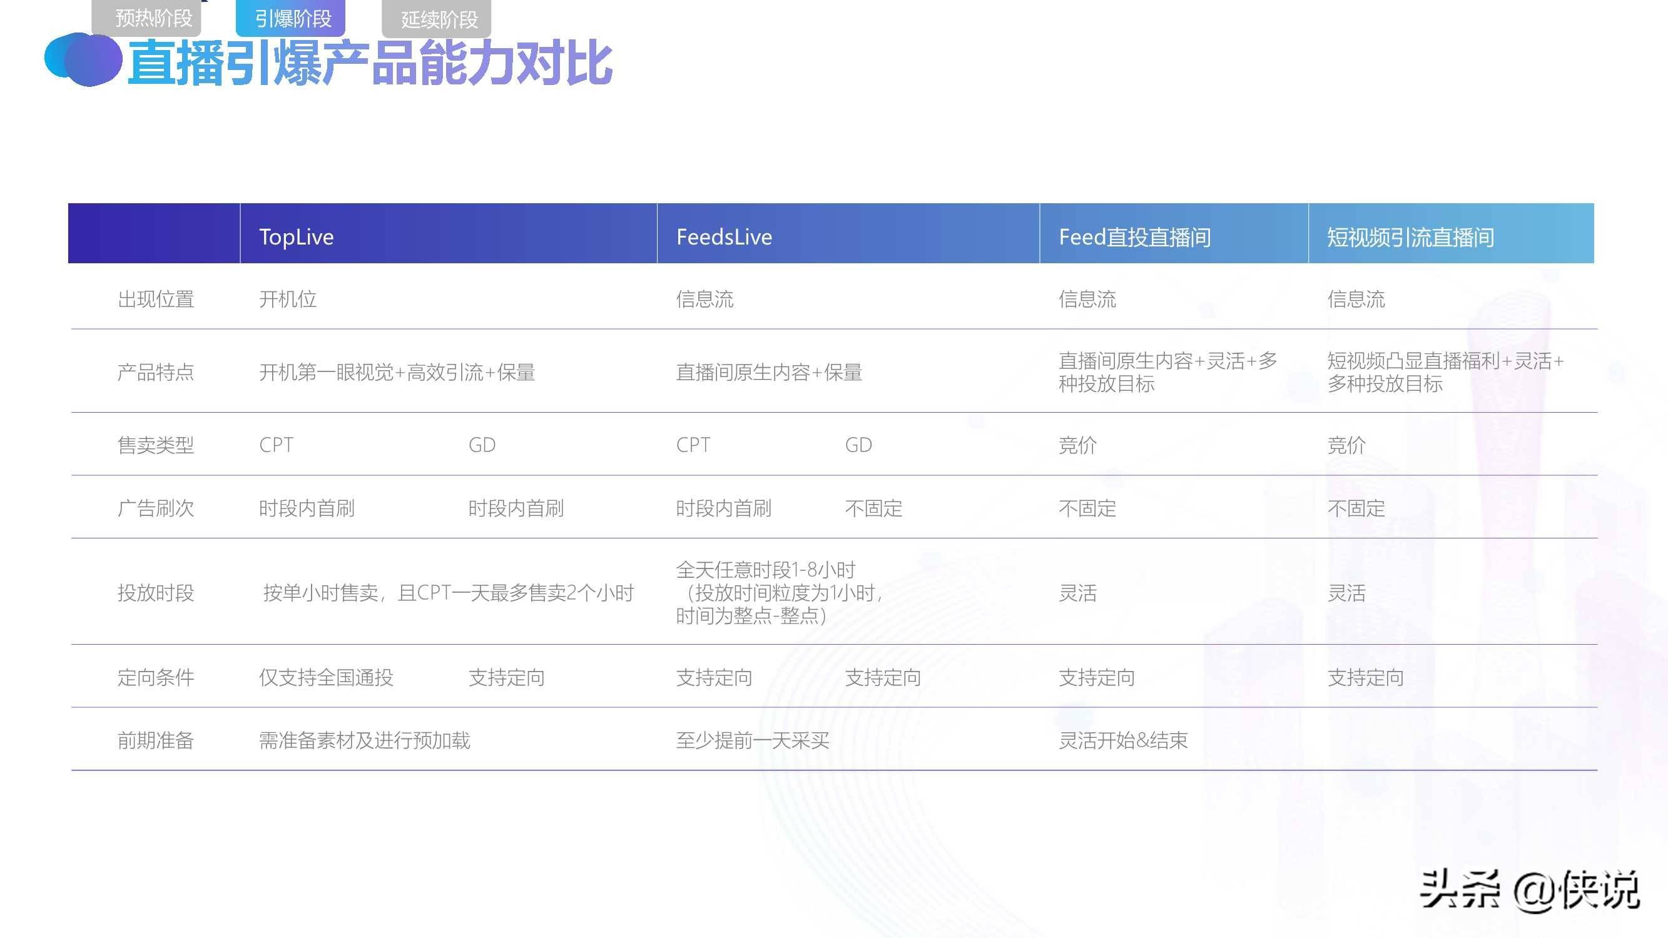Viewport: 1668px width, 938px height.
Task: Click the 需准备素材及进行预加载 cell
Action: 365,740
